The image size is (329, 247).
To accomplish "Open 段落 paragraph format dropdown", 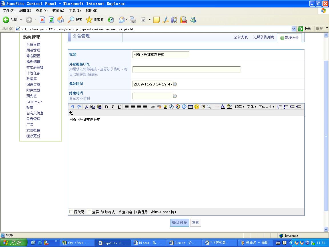I will [x=240, y=107].
